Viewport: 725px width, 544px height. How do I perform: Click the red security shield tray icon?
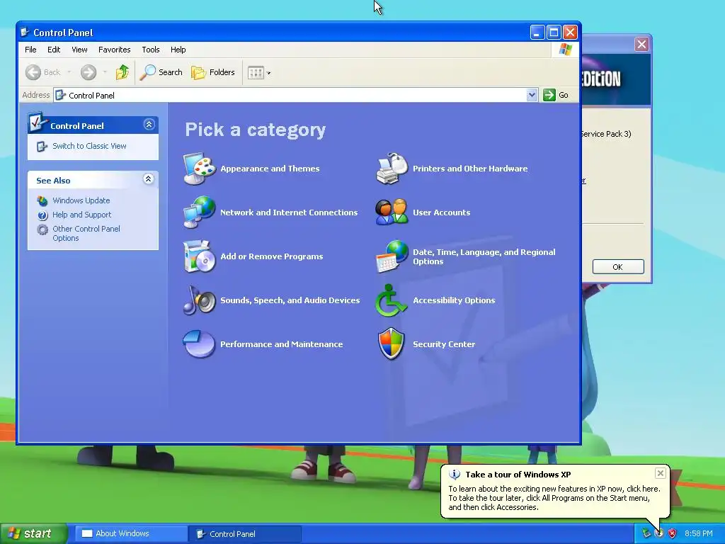pos(673,533)
